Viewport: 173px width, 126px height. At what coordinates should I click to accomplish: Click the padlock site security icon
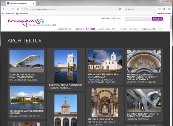[27, 9]
